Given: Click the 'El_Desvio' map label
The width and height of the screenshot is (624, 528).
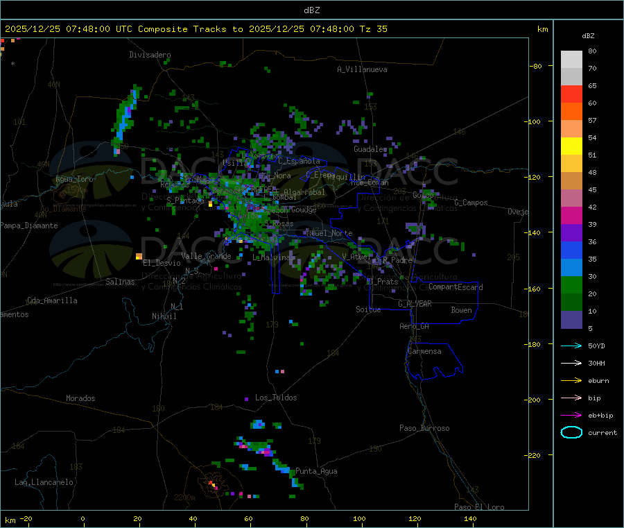Looking at the screenshot, I should [162, 263].
